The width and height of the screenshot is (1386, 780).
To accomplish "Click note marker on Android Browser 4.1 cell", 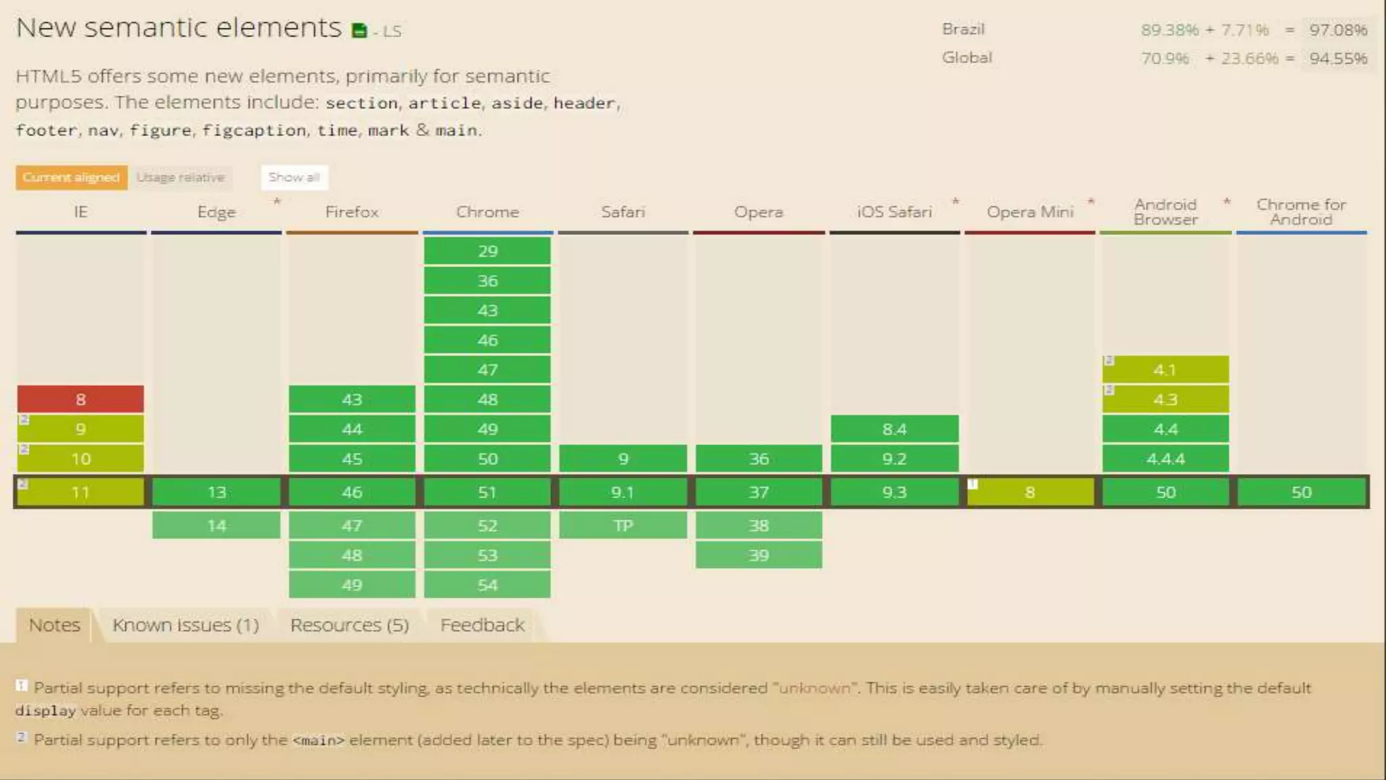I will (1109, 361).
